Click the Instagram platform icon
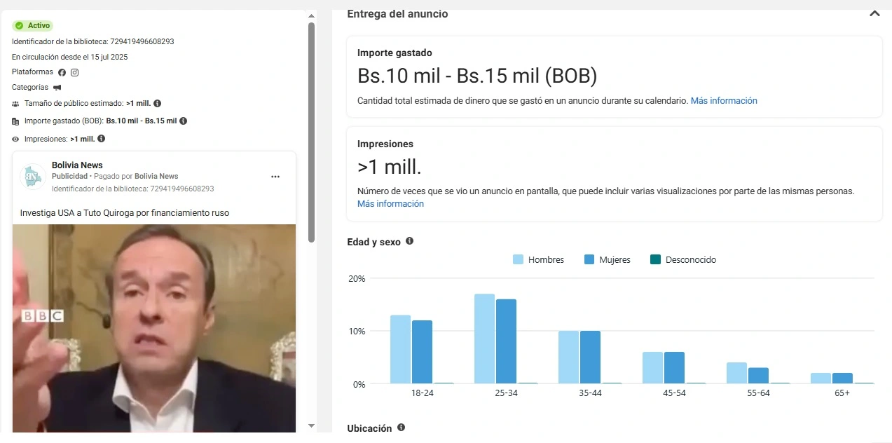The width and height of the screenshot is (892, 443). point(74,72)
